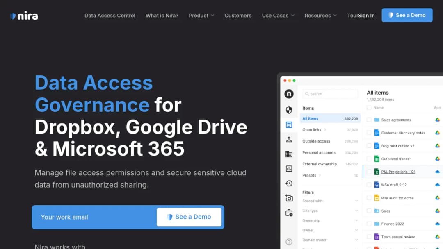Select the building organization icon in app sidebar

(x=289, y=154)
